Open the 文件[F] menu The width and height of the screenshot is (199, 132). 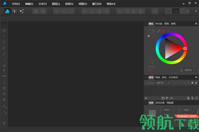tap(16, 4)
